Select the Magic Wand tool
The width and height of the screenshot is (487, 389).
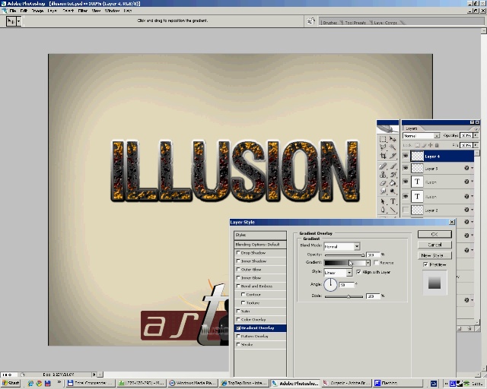[x=393, y=147]
